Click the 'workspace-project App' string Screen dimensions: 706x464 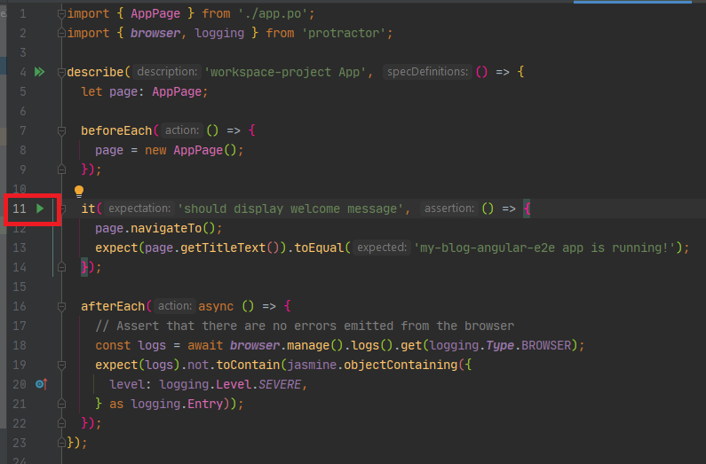pyautogui.click(x=285, y=72)
